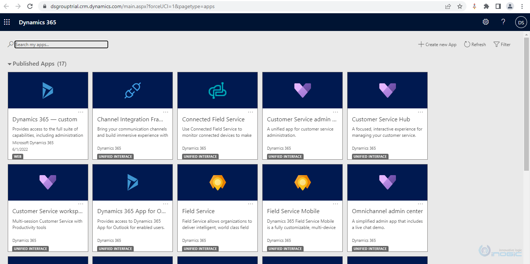Open more options for Channel Integration Framework

point(166,112)
